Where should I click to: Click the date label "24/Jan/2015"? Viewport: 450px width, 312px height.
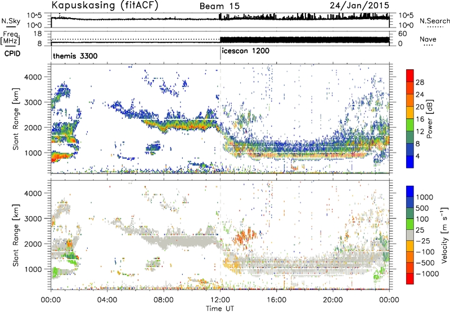click(x=359, y=6)
